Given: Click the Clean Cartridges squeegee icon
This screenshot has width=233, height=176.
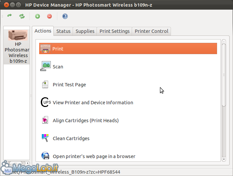Looking at the screenshot, I should [45, 138].
